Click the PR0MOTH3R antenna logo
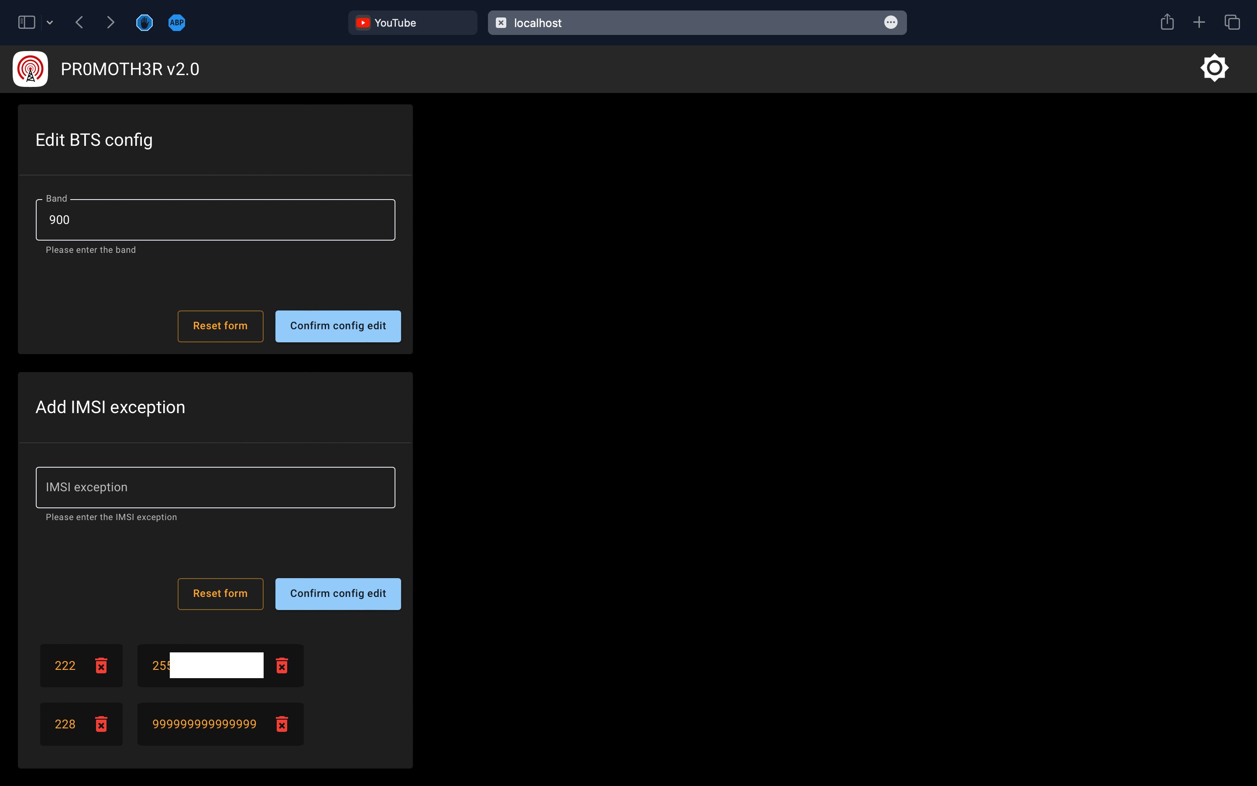Image resolution: width=1257 pixels, height=786 pixels. 30,69
